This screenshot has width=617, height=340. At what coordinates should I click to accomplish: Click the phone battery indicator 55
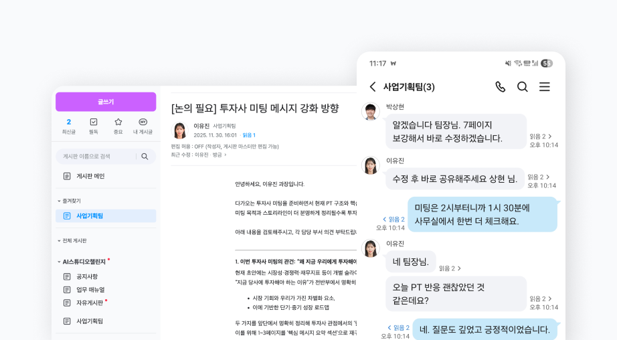pyautogui.click(x=547, y=64)
